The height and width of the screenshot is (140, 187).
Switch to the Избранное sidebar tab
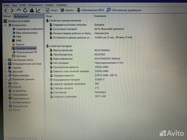tap(21, 16)
